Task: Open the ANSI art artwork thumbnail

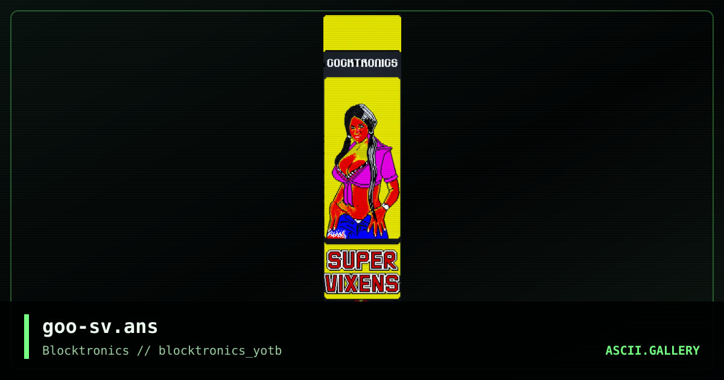Action: (362, 157)
